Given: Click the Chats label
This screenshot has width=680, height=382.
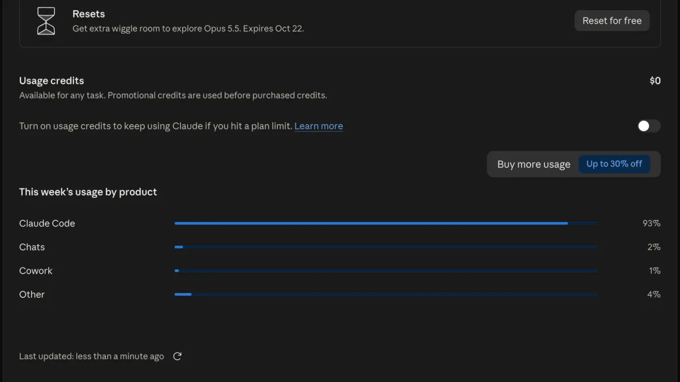Looking at the screenshot, I should (x=32, y=247).
